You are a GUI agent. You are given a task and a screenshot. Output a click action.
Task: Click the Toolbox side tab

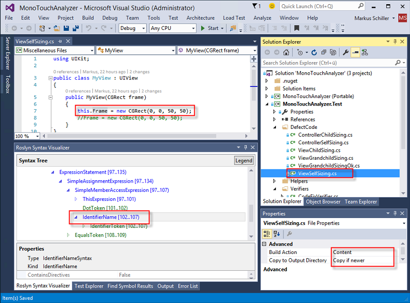7,84
